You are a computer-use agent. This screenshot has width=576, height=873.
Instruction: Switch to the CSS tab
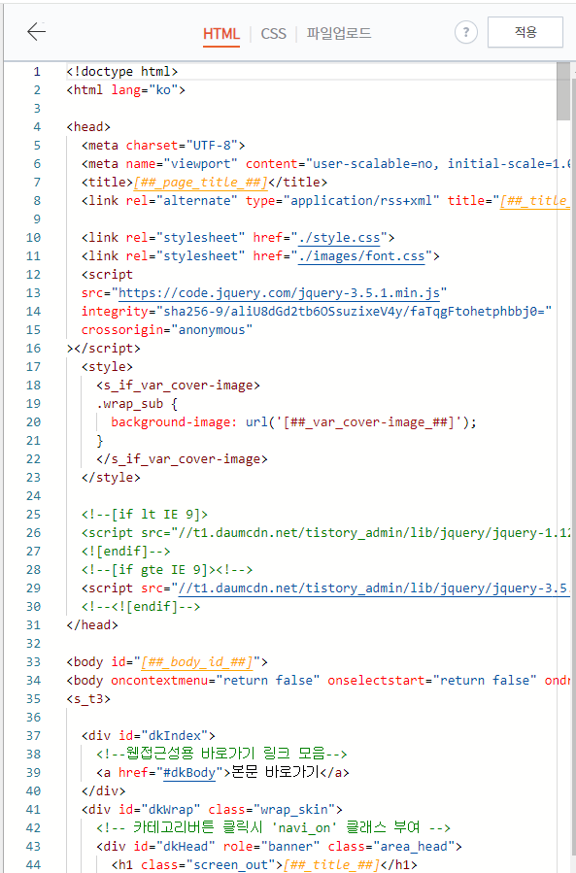[x=274, y=33]
